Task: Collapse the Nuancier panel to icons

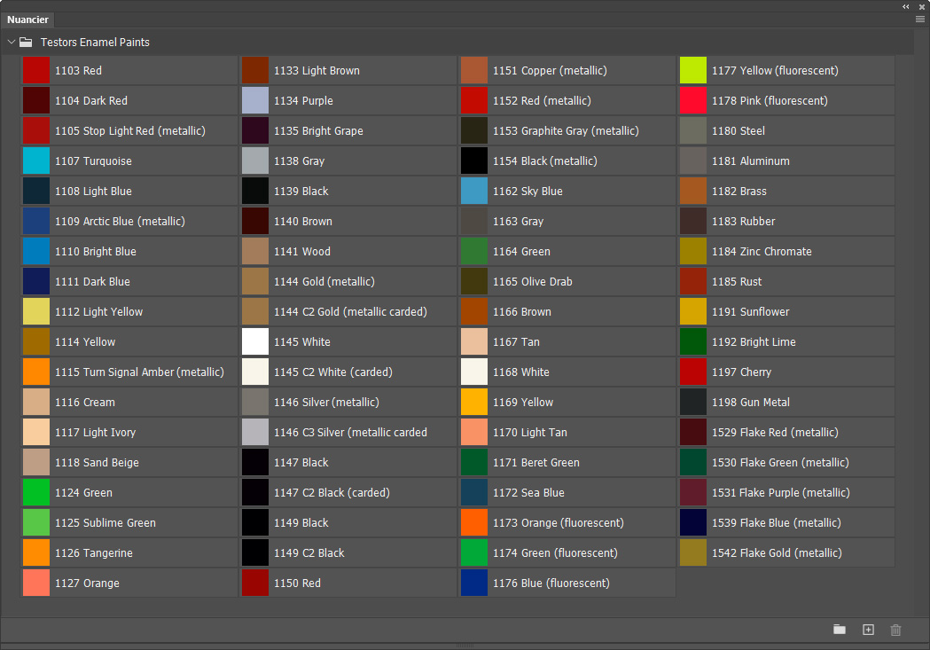Action: pyautogui.click(x=906, y=6)
